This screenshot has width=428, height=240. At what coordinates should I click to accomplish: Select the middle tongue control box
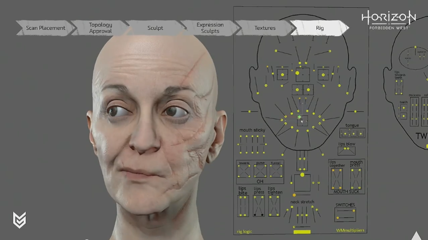pyautogui.click(x=353, y=134)
